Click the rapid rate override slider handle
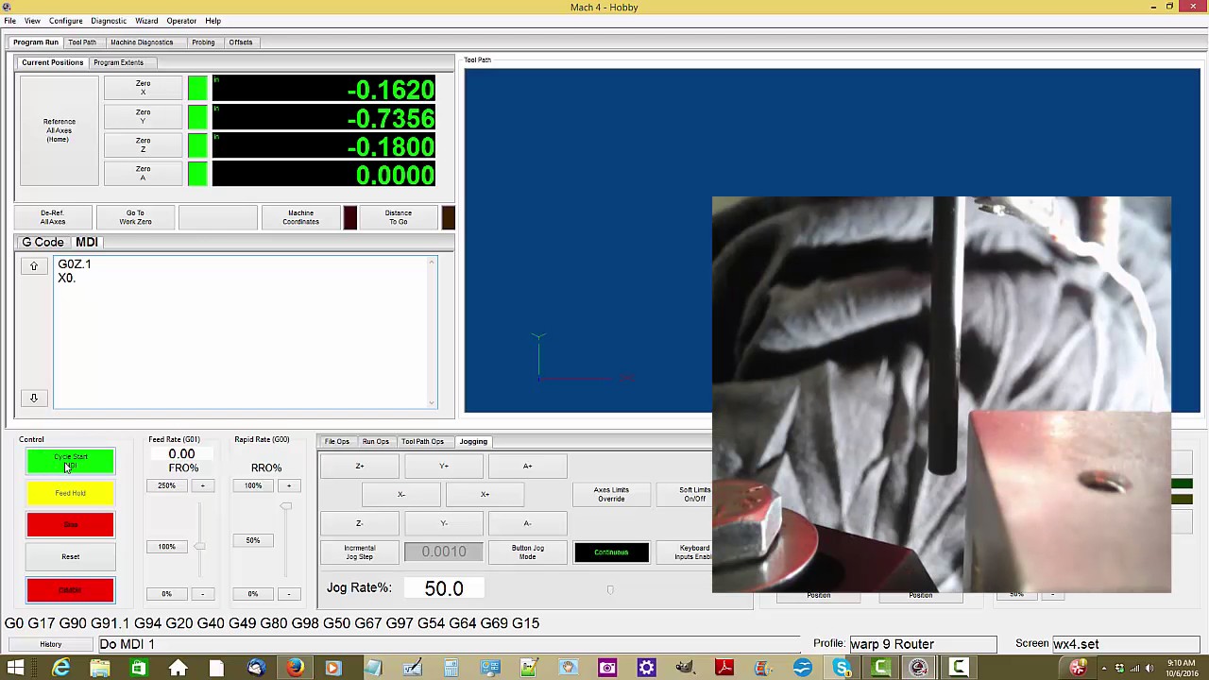This screenshot has height=680, width=1209. coord(286,506)
